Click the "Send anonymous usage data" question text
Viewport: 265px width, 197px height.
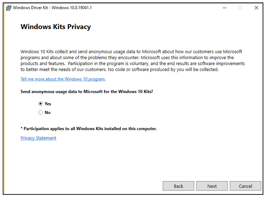[x=87, y=92]
